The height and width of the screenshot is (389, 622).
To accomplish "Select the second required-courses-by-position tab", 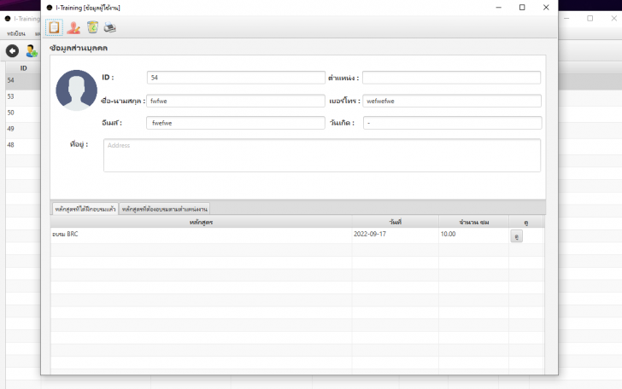I will (165, 209).
